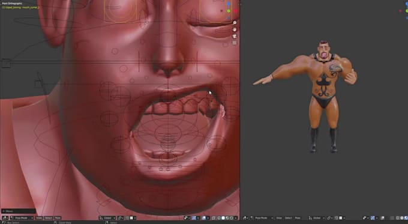This screenshot has height=224, width=408.
Task: Open Select menu in left viewport header
Action: tap(49, 218)
